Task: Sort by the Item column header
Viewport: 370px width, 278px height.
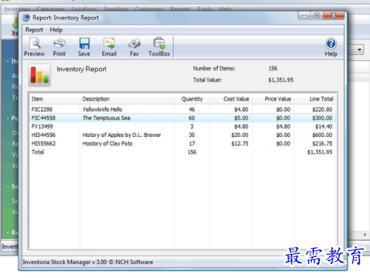Action: 55,99
